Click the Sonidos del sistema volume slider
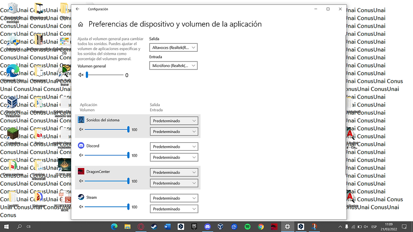Image resolution: width=413 pixels, height=232 pixels. click(107, 129)
